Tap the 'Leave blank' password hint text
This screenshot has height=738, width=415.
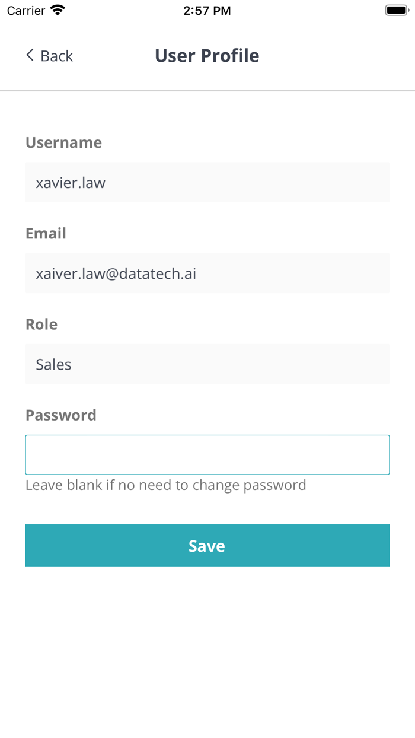pyautogui.click(x=165, y=485)
